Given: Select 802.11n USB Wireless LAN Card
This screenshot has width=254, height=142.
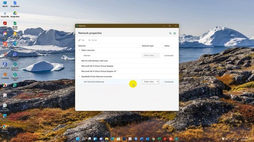Looking at the screenshot, I should pos(127,61).
